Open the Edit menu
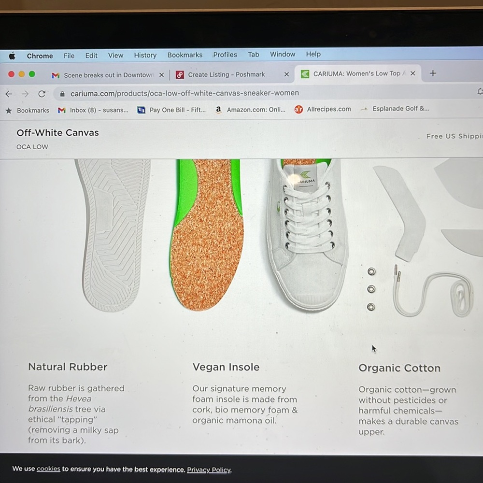Viewport: 483px width, 483px height. coord(91,56)
